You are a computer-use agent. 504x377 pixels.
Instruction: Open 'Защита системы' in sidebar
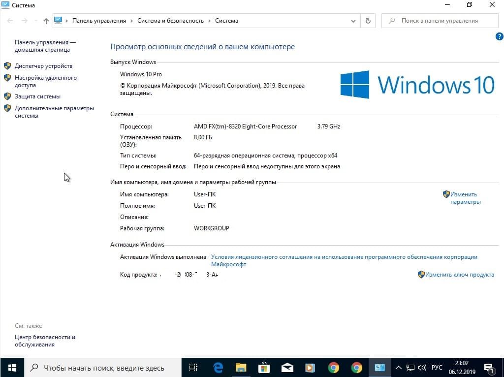pos(37,96)
